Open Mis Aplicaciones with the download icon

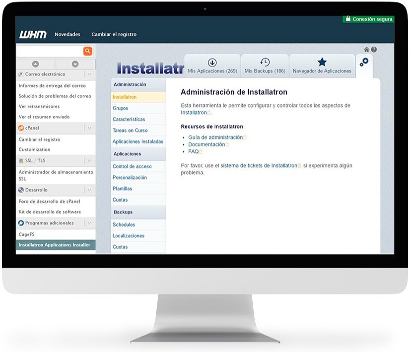(x=212, y=66)
